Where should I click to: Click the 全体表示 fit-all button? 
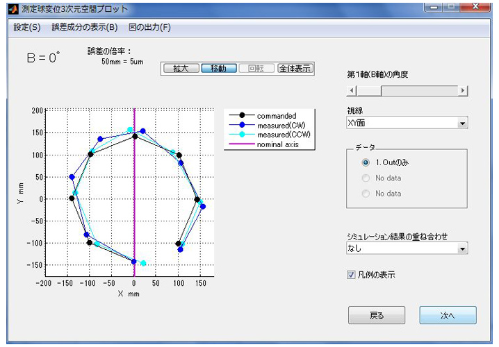coord(295,68)
